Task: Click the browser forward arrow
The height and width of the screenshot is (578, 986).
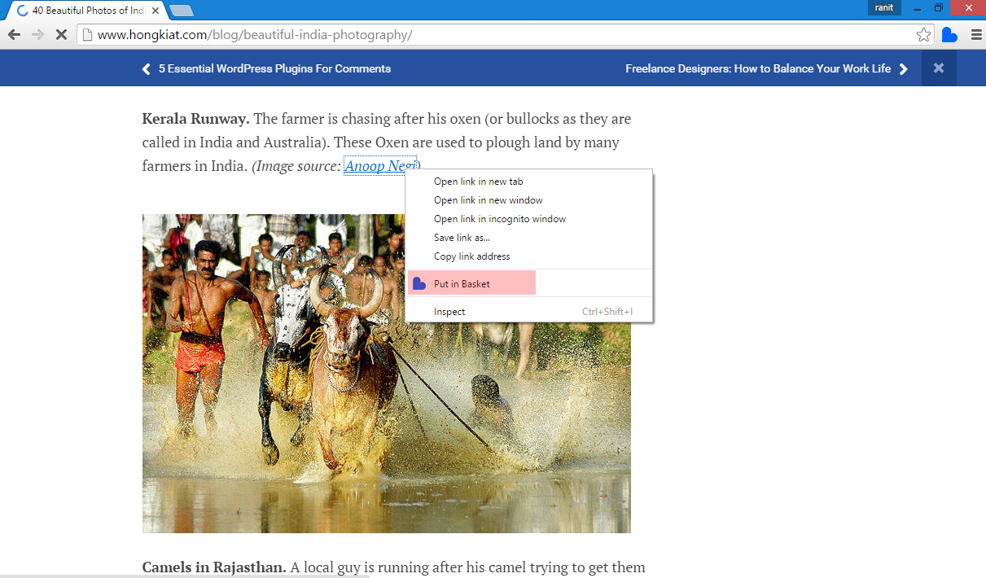Action: (37, 35)
